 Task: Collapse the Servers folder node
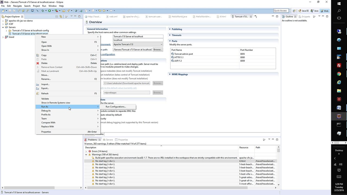(x=3, y=27)
